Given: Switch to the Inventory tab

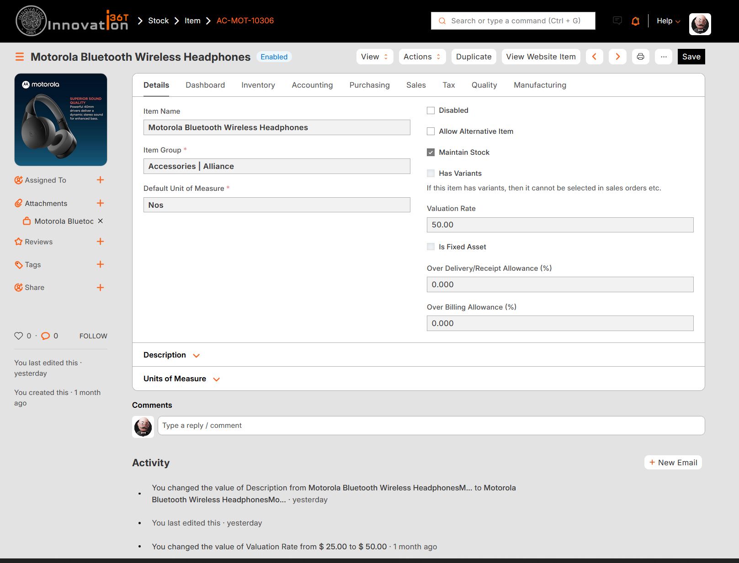Looking at the screenshot, I should click(258, 85).
